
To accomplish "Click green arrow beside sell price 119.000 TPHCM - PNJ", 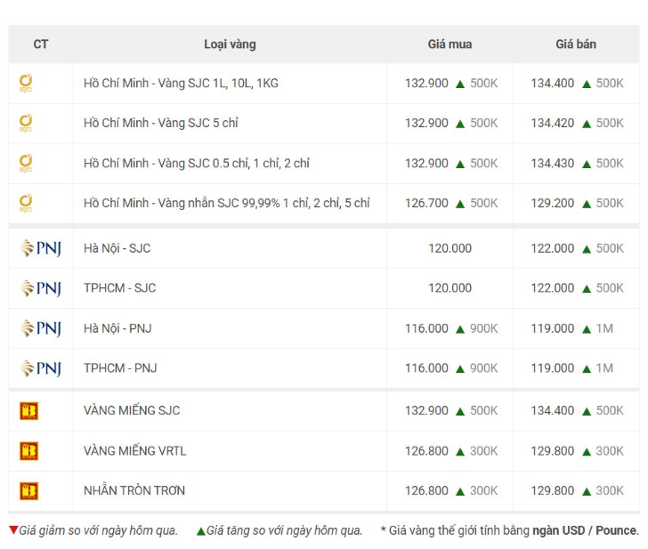I will [x=586, y=369].
